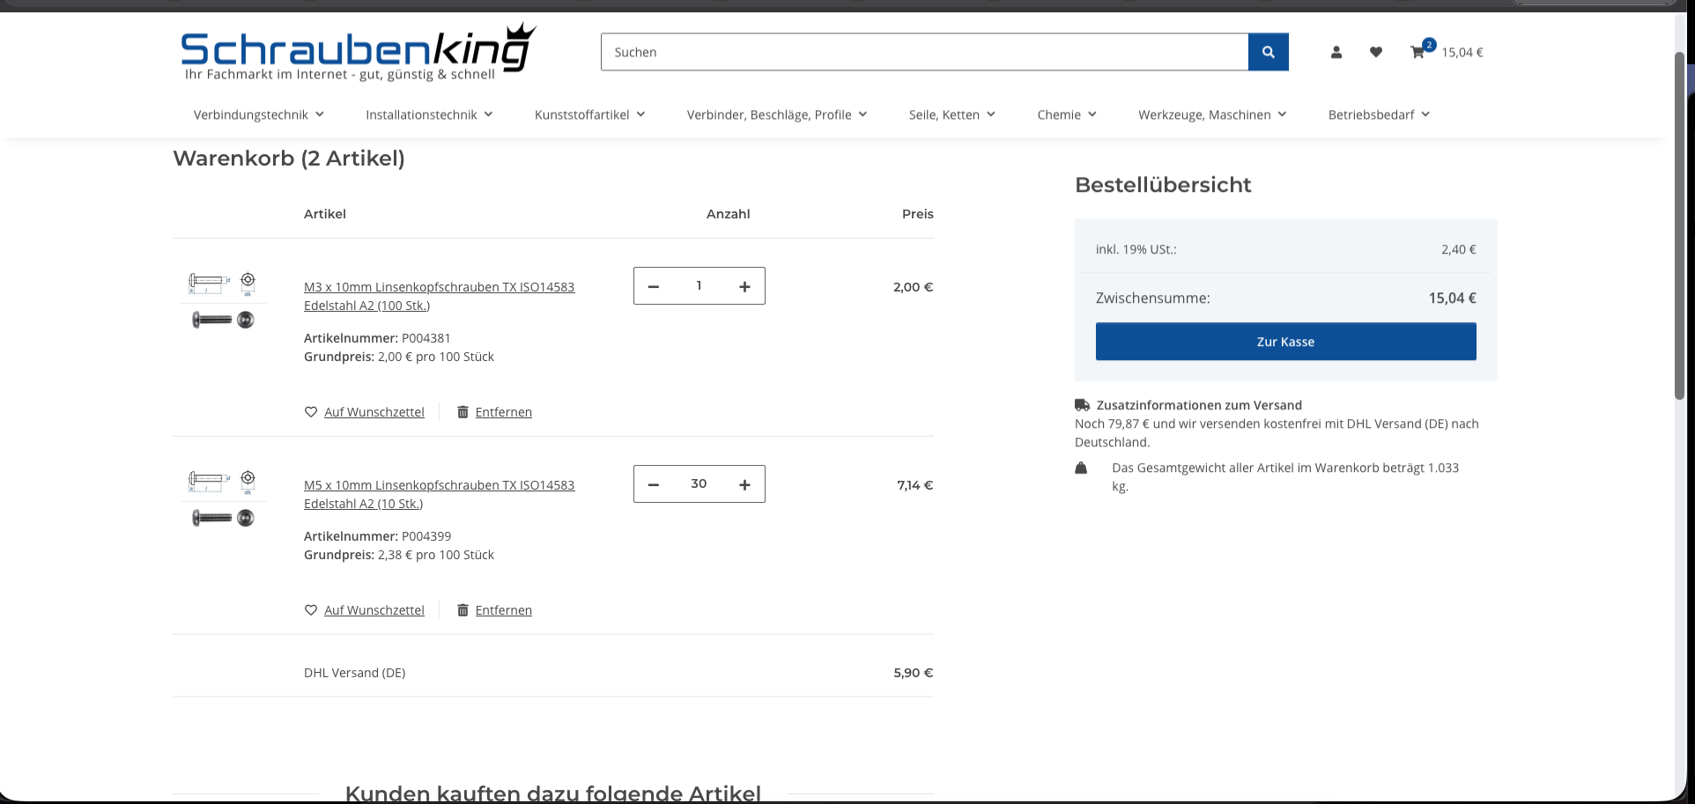Expand the Installationstechnik dropdown

tap(429, 114)
